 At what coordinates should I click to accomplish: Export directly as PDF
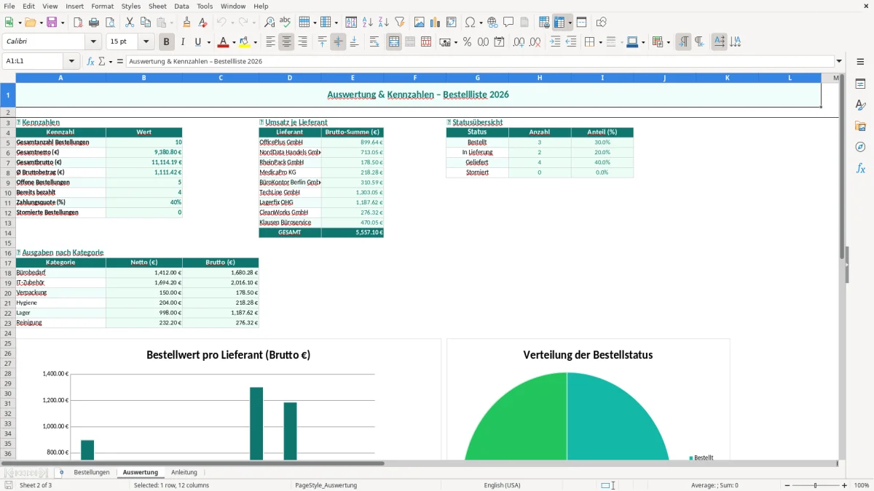pyautogui.click(x=77, y=23)
